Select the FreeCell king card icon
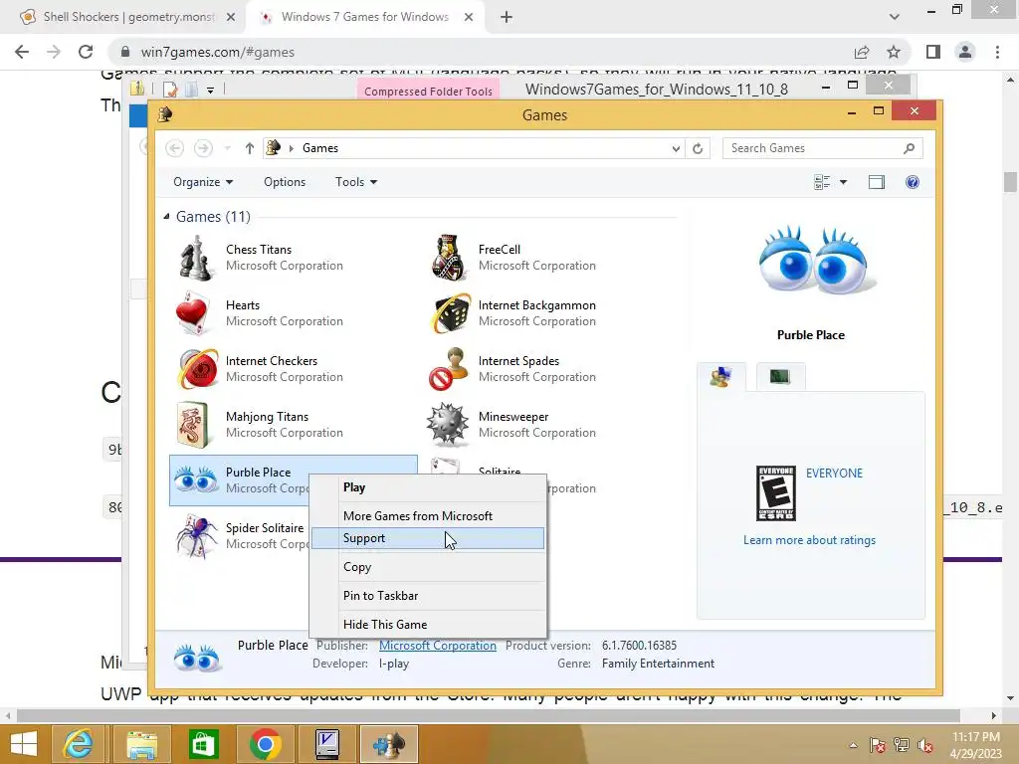 point(449,258)
